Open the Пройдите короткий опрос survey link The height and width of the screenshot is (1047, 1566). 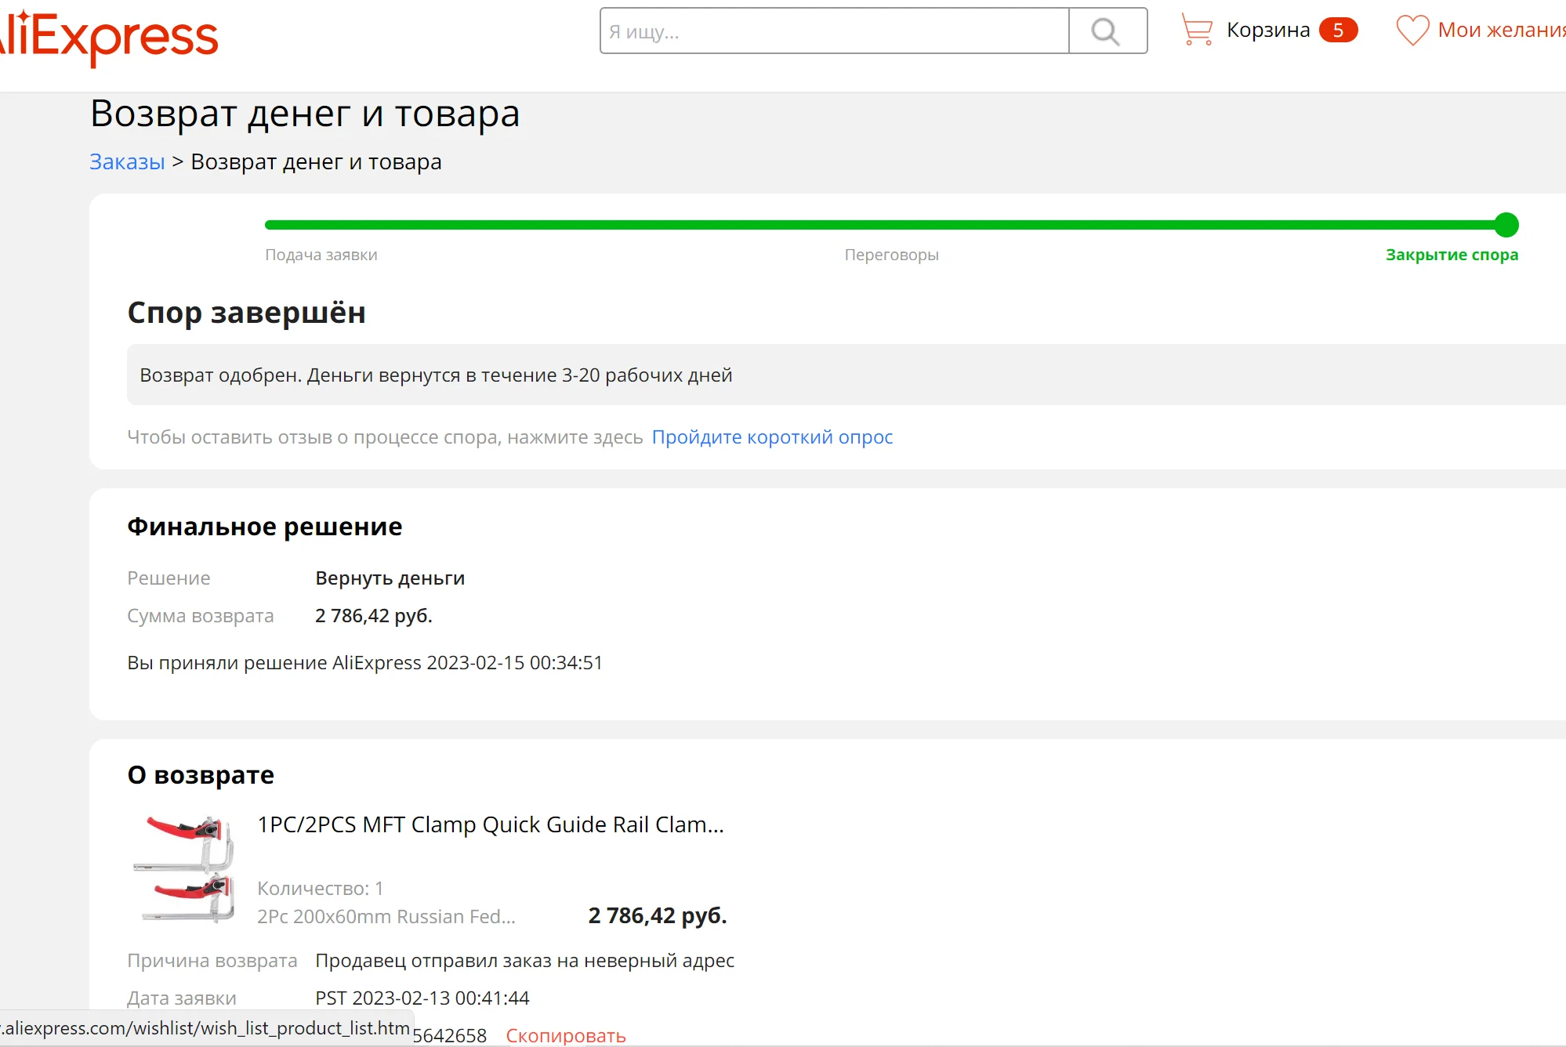[x=772, y=437]
